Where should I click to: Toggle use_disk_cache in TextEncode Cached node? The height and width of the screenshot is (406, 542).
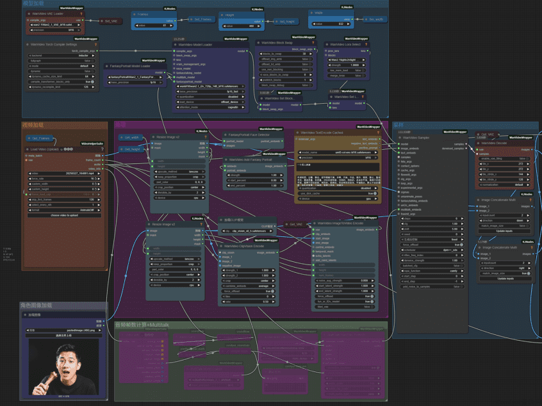point(338,193)
